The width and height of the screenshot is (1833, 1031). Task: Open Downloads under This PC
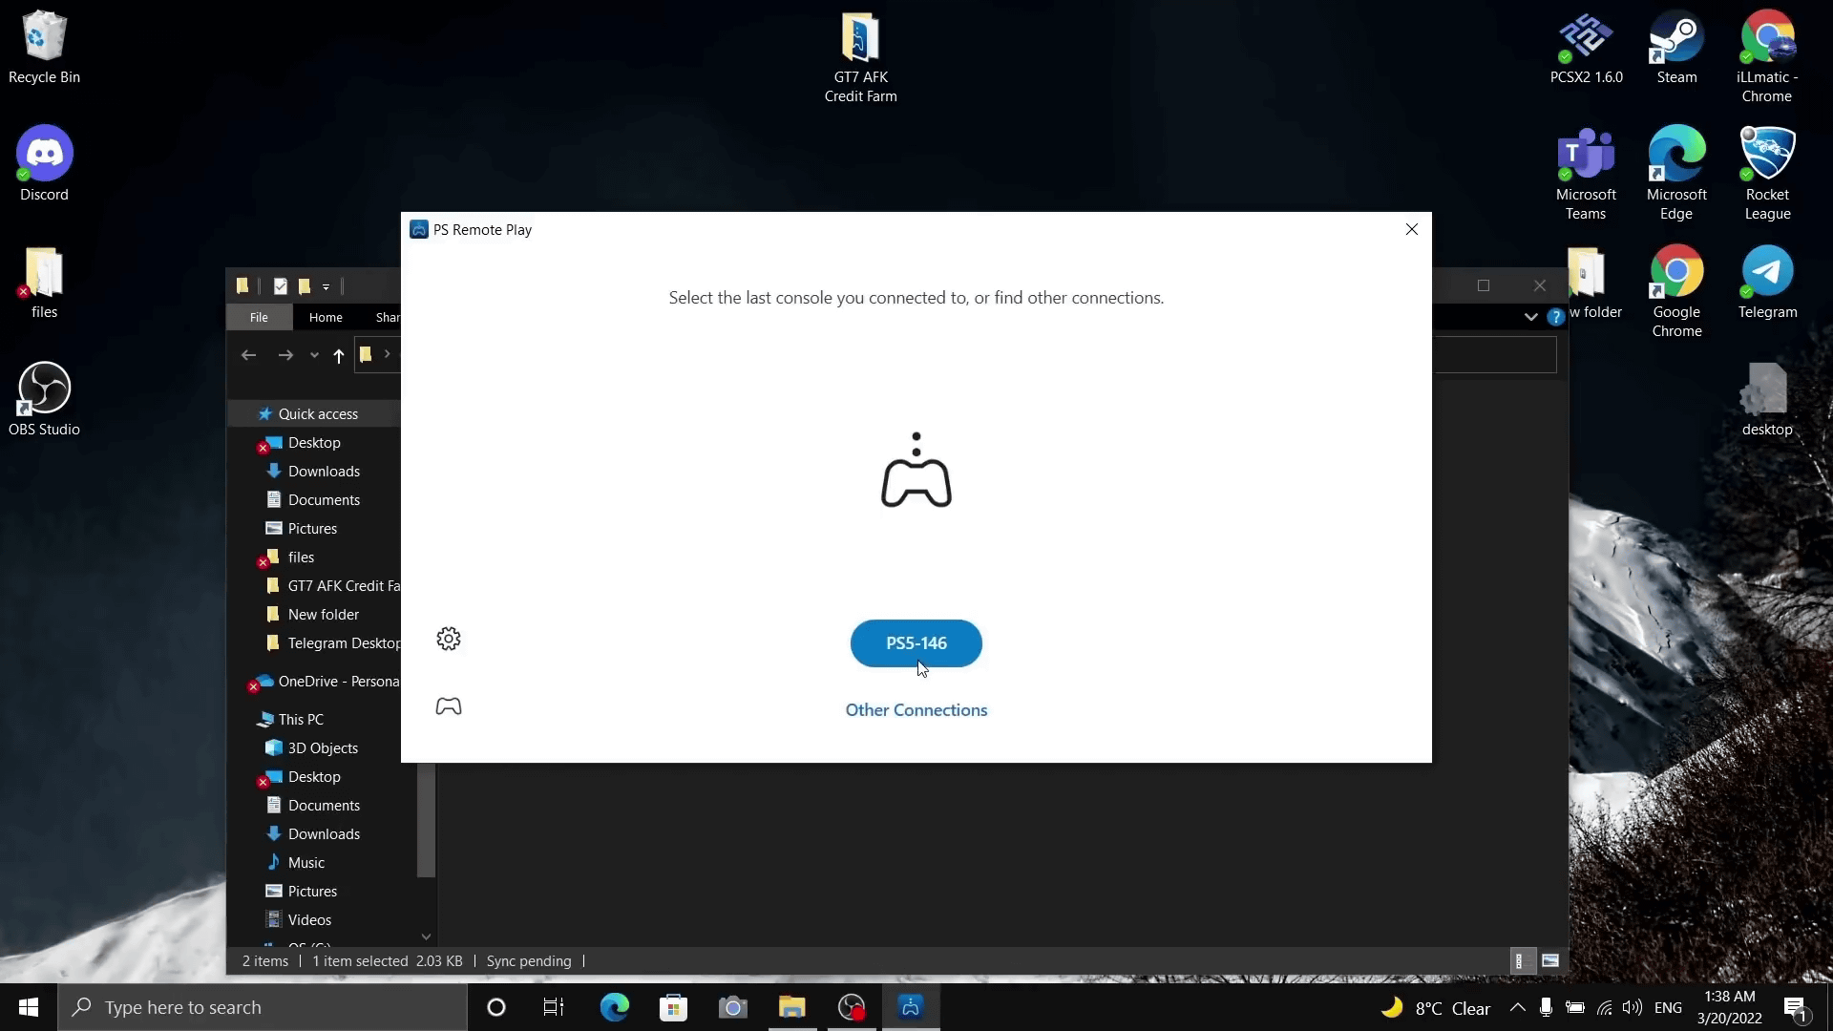(324, 834)
